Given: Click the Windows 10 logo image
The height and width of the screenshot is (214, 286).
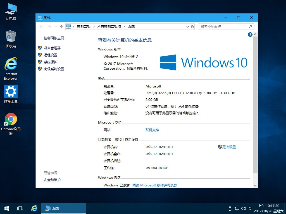Looking at the screenshot, I should point(204,62).
